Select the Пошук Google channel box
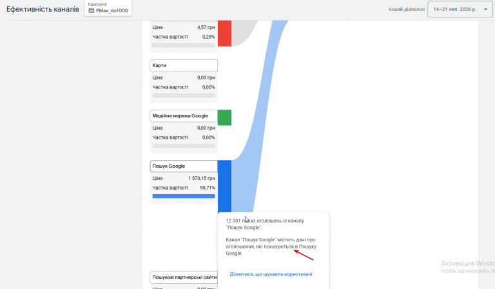This screenshot has height=289, width=495. click(x=184, y=166)
